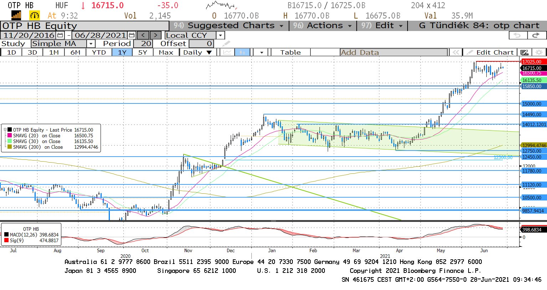This screenshot has width=547, height=290.
Task: Click the magenta SMAVG (20) legend swatch
Action: click(x=10, y=136)
